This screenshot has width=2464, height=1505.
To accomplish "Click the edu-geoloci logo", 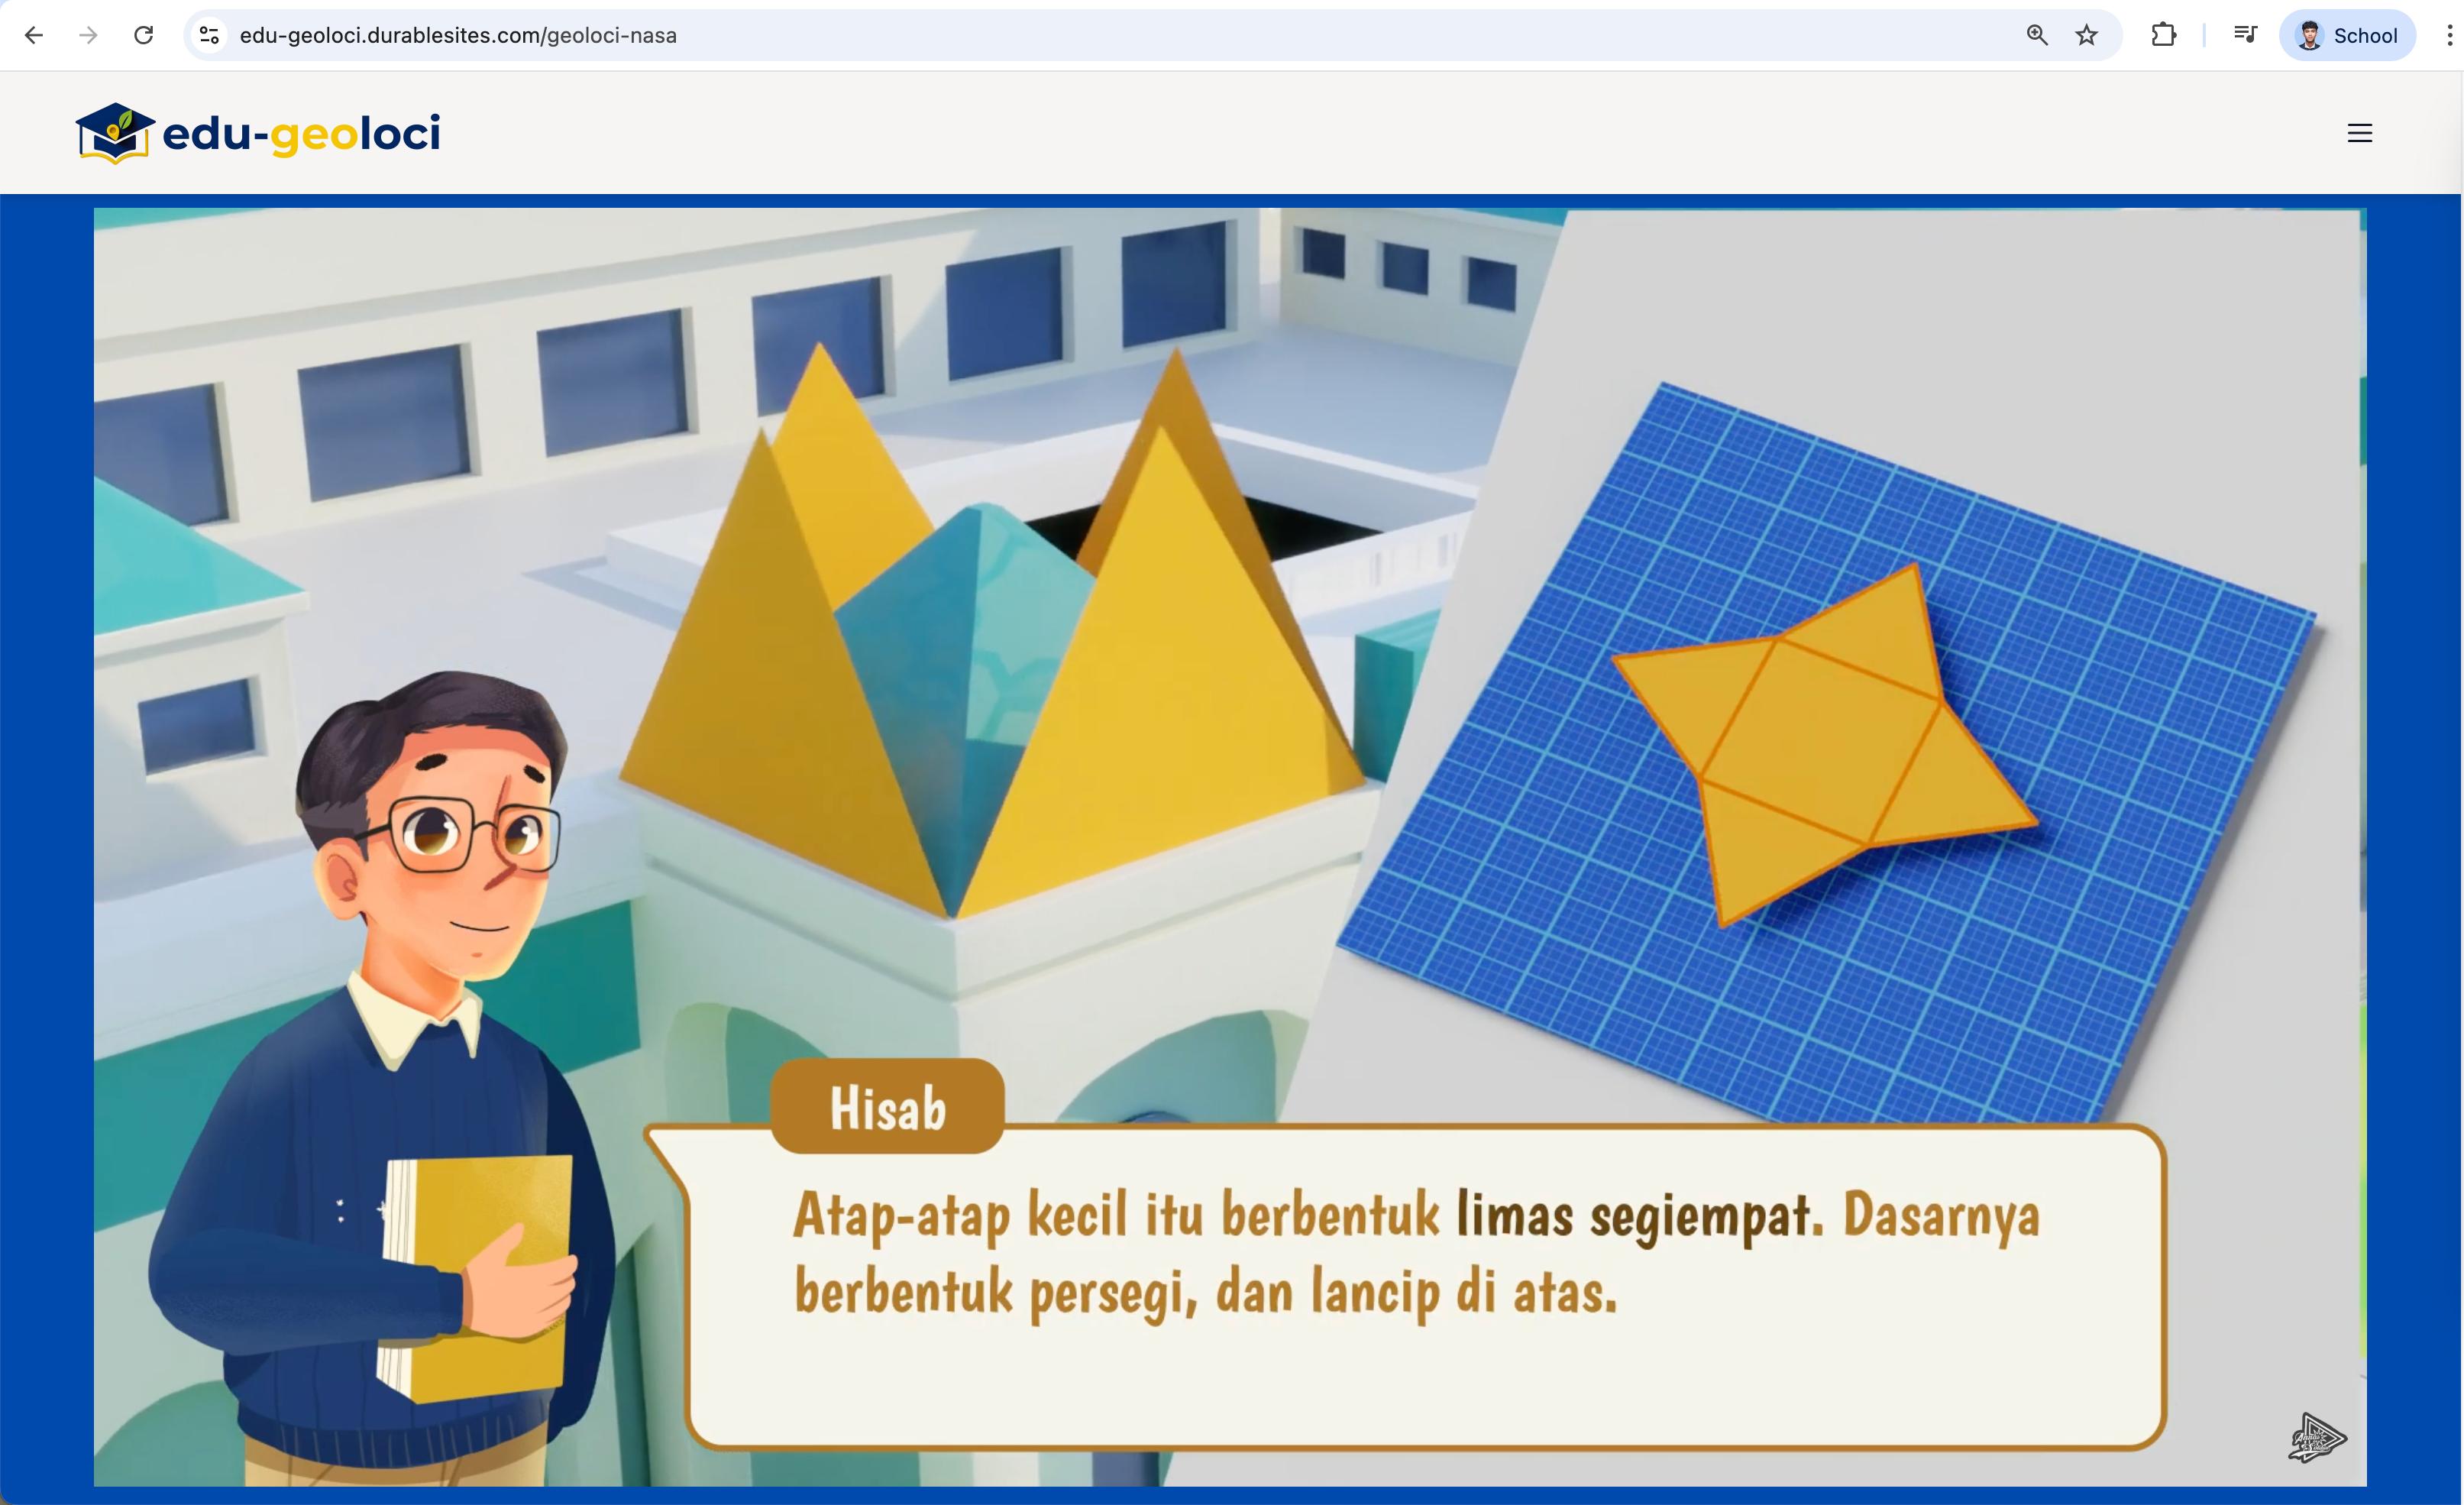I will [258, 133].
